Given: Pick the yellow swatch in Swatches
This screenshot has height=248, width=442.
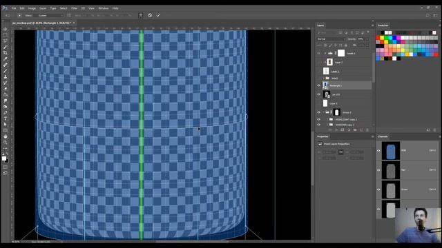Looking at the screenshot, I should coord(382,38).
